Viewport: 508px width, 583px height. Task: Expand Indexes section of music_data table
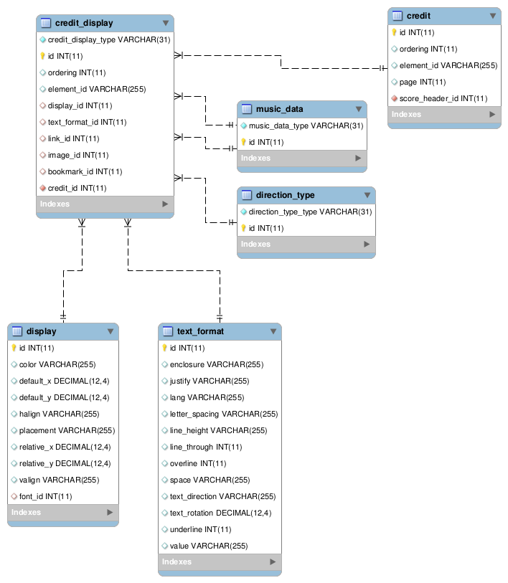(x=359, y=158)
